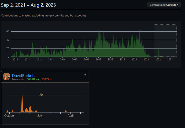Image resolution: width=185 pixels, height=128 pixels.
Task: Click the Sep 2, 2021 – Aug 2, 2023 heading
Action: tap(28, 5)
